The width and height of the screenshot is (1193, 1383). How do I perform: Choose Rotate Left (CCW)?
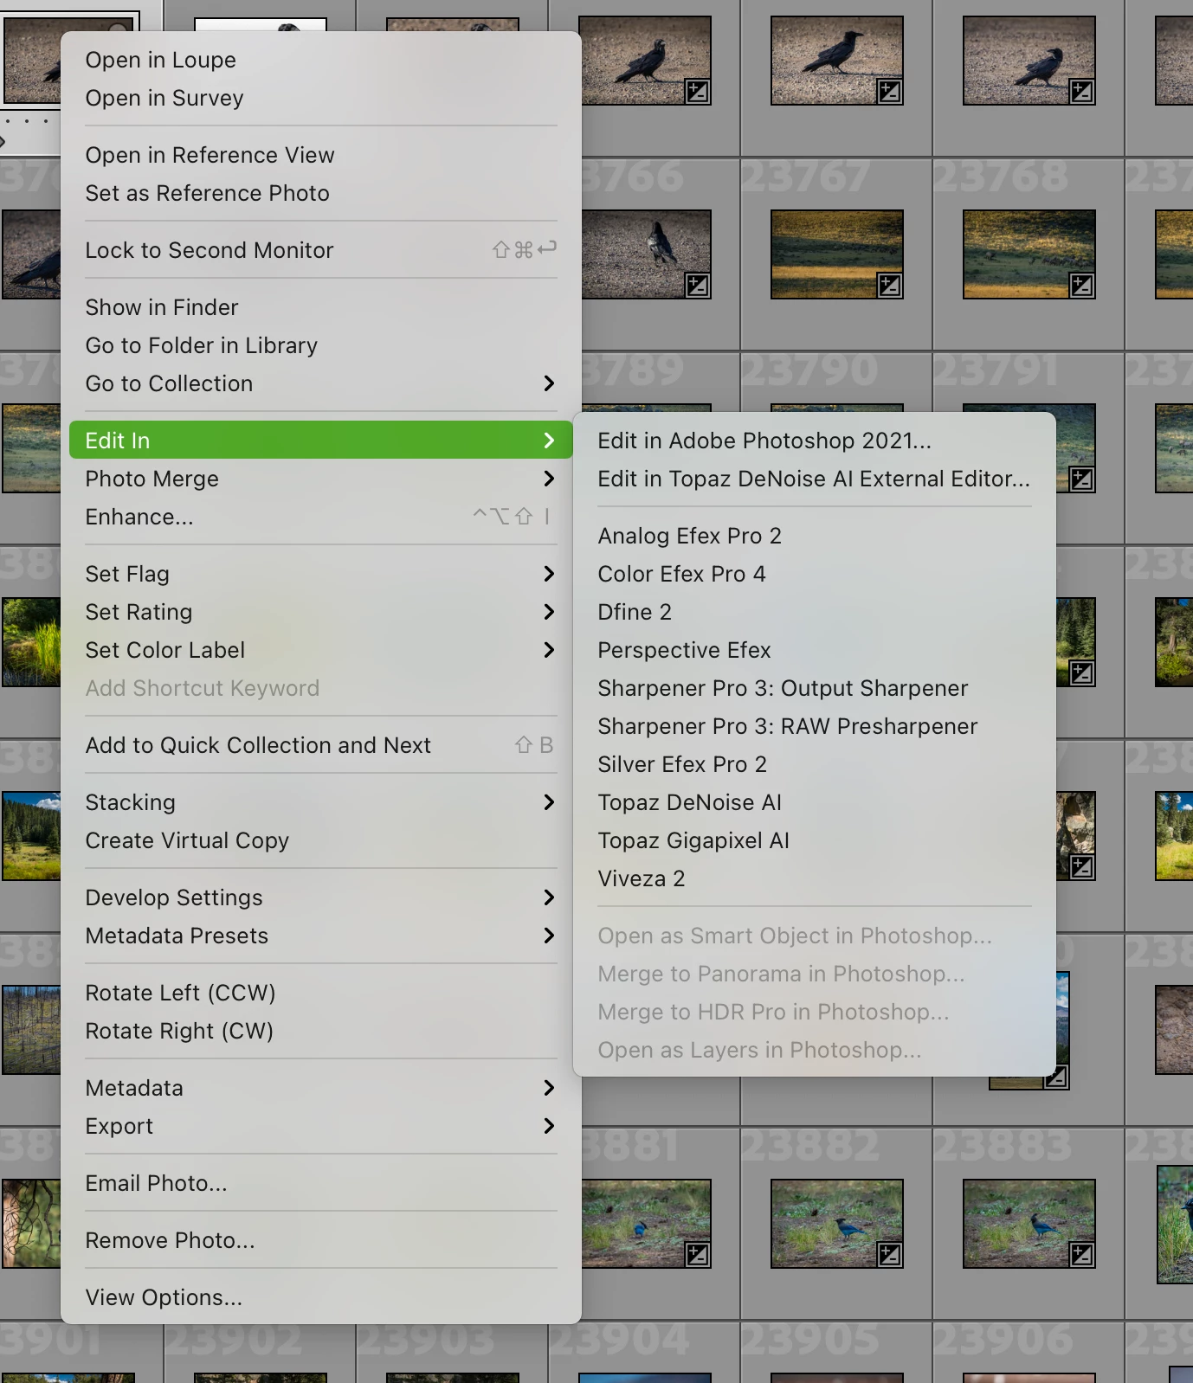321,993
